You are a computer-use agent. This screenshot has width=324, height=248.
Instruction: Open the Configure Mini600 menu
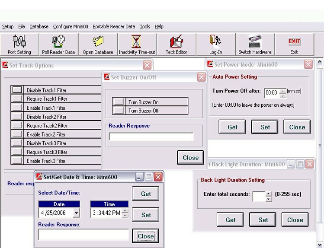pos(71,27)
